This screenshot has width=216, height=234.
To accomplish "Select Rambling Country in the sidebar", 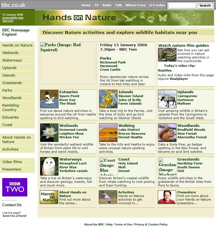I will (x=17, y=107).
